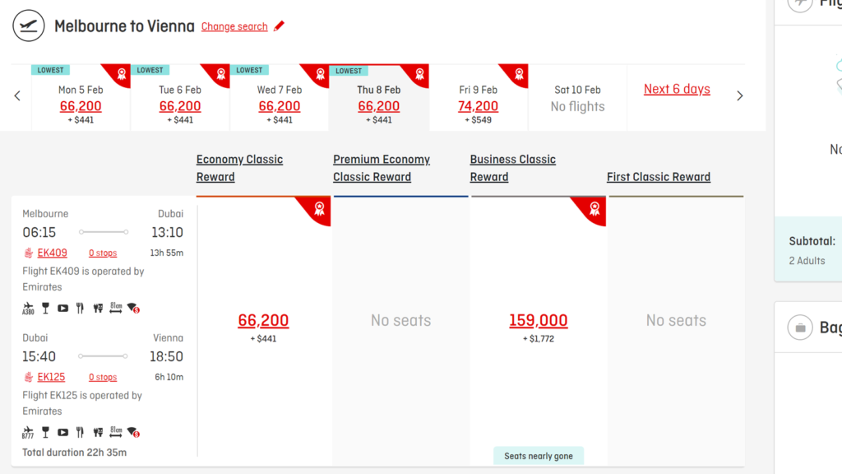
Task: Expand flight details via the 0 stops link
Action: [102, 253]
